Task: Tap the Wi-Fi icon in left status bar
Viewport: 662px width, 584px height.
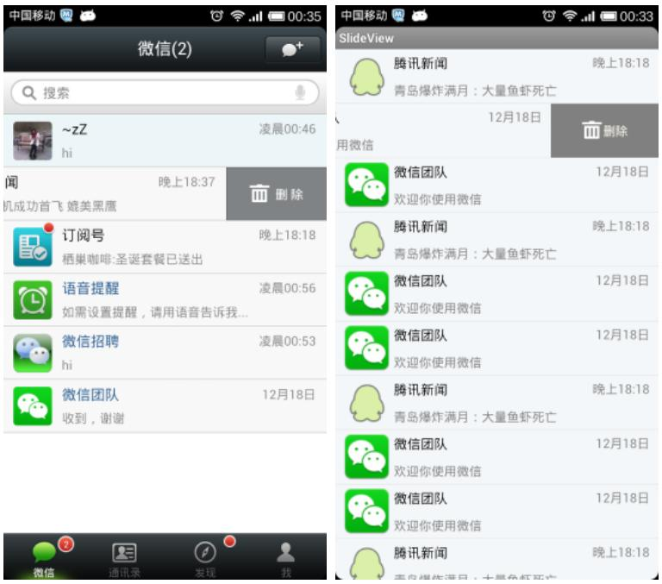Action: point(237,16)
